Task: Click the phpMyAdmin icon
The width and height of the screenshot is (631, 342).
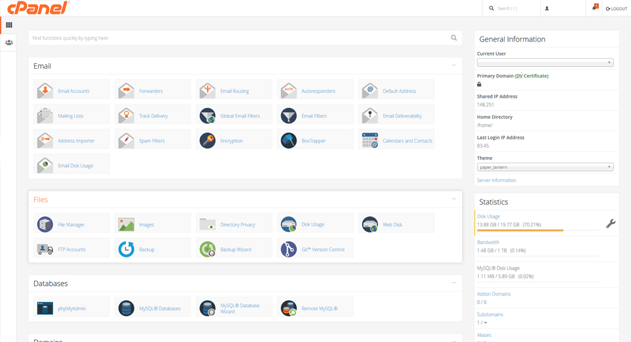Action: [45, 308]
